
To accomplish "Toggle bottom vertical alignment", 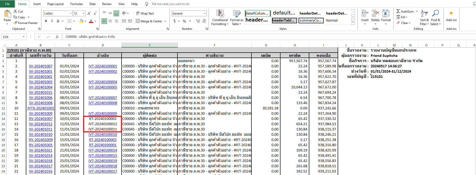I will (116, 13).
